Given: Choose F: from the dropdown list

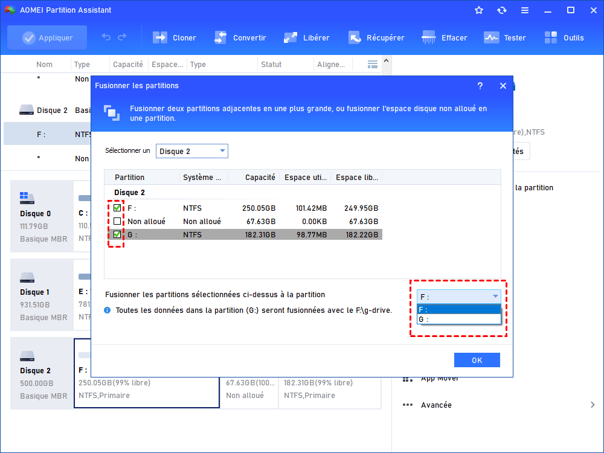Looking at the screenshot, I should 458,309.
